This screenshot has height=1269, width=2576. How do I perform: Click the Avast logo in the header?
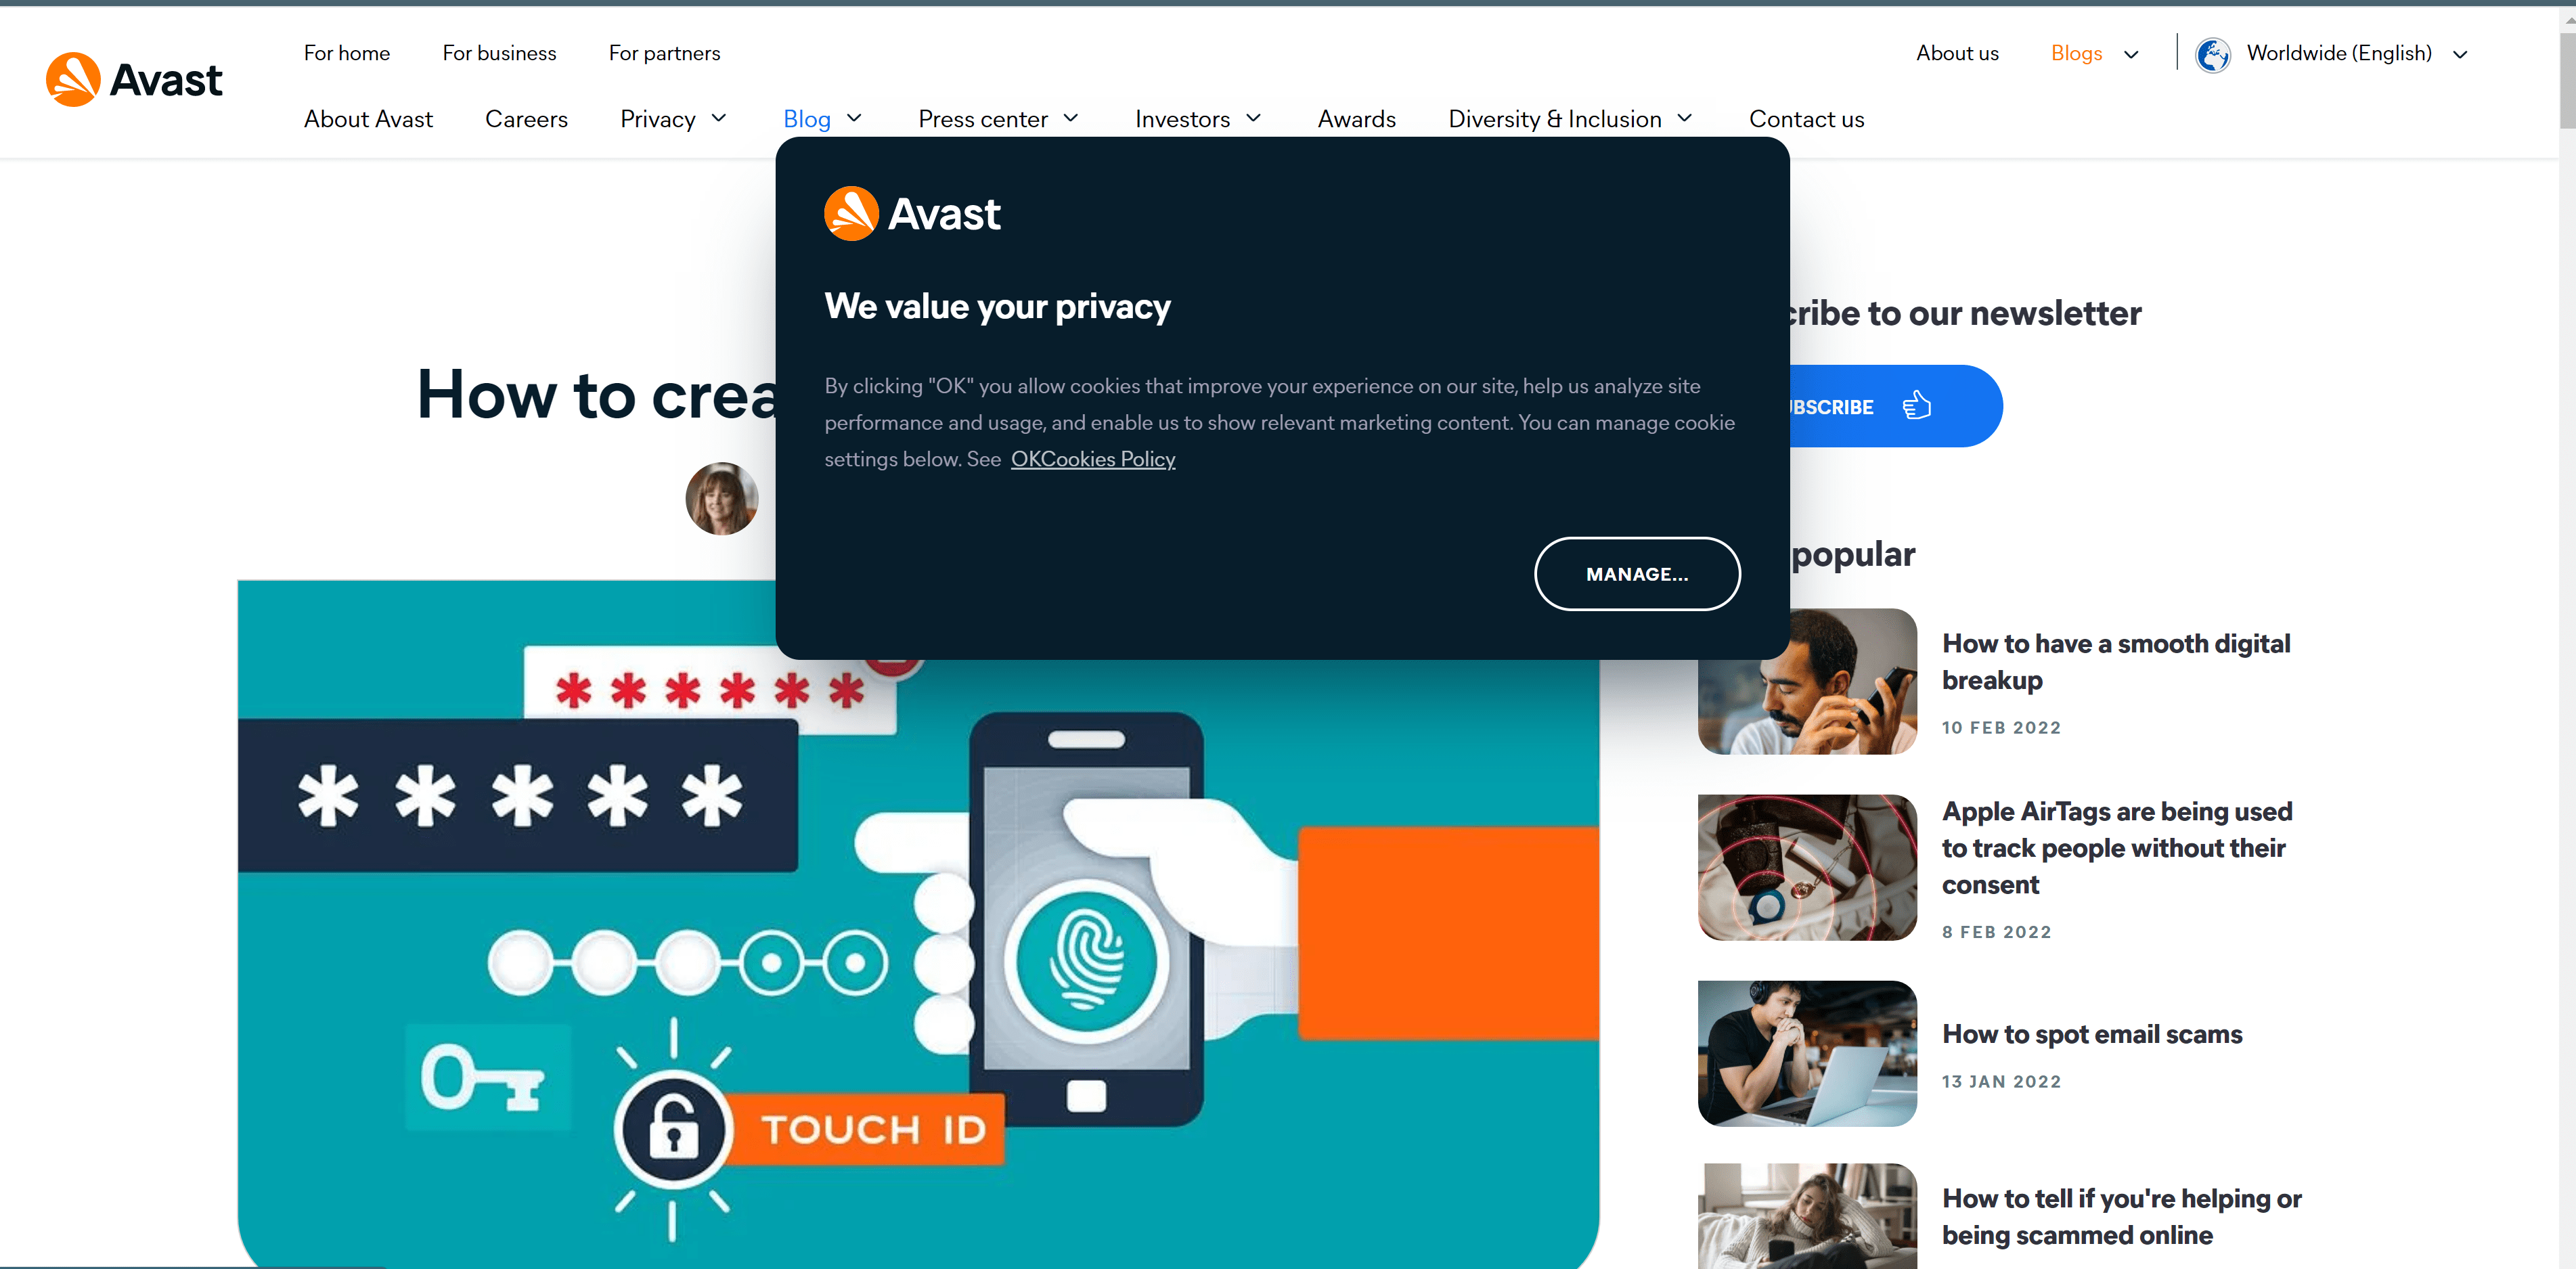pyautogui.click(x=134, y=80)
